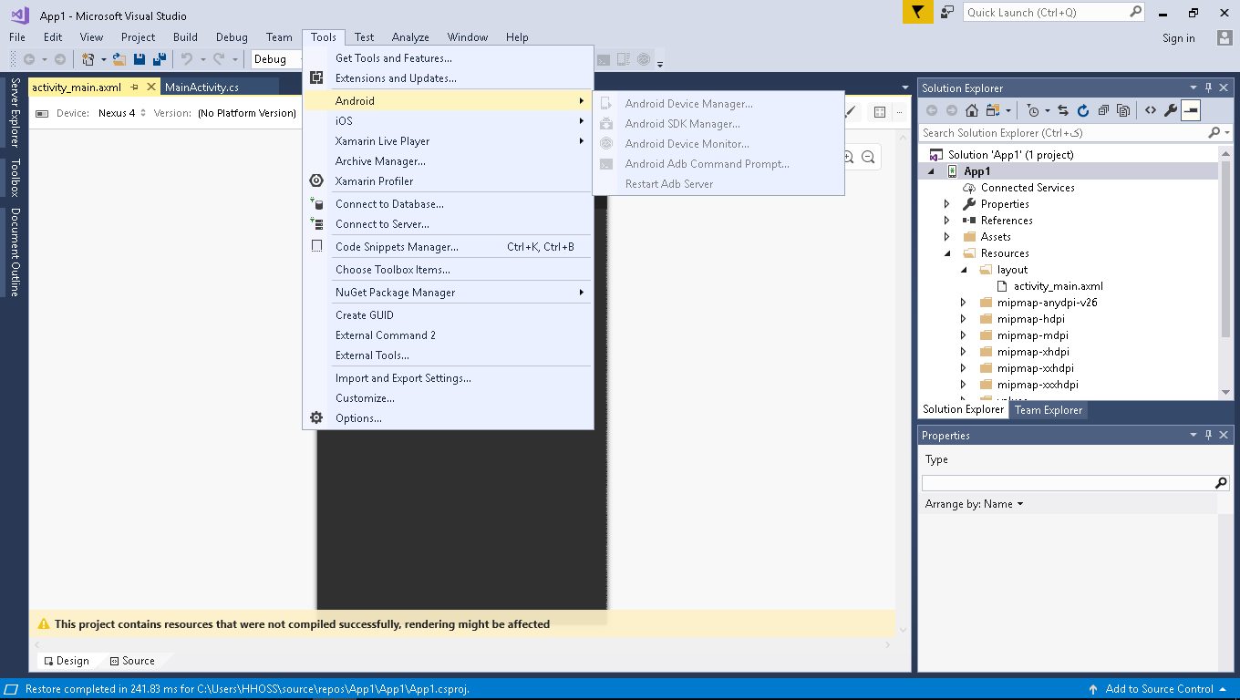The height and width of the screenshot is (700, 1240).
Task: Click Home in Solution Explorer toolbar
Action: [x=972, y=110]
